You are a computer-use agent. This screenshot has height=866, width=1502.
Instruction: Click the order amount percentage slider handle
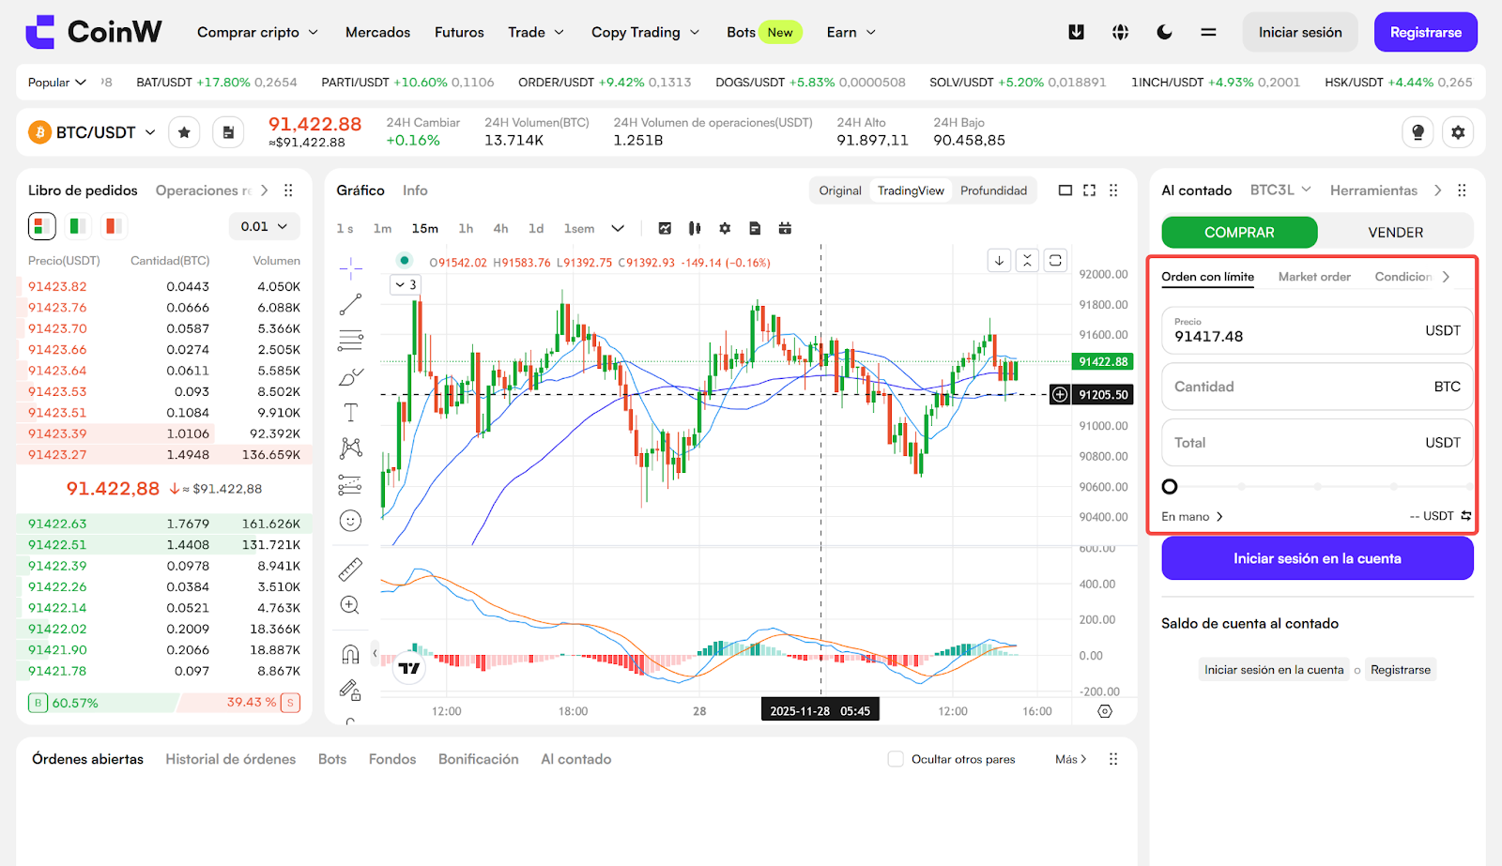pos(1170,487)
